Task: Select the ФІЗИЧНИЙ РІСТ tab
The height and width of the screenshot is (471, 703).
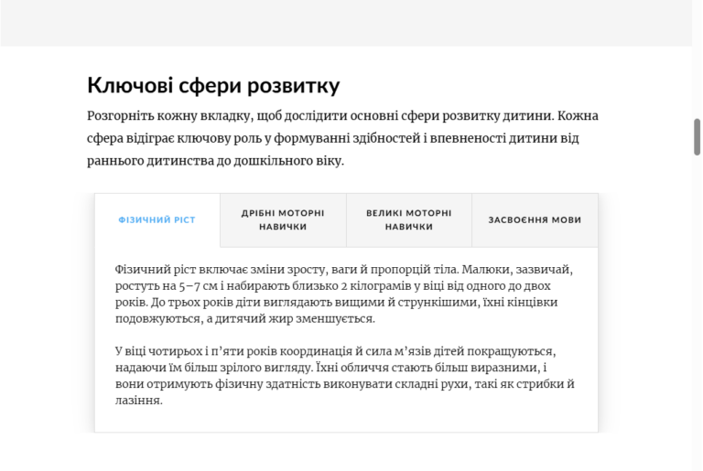Action: click(x=157, y=220)
